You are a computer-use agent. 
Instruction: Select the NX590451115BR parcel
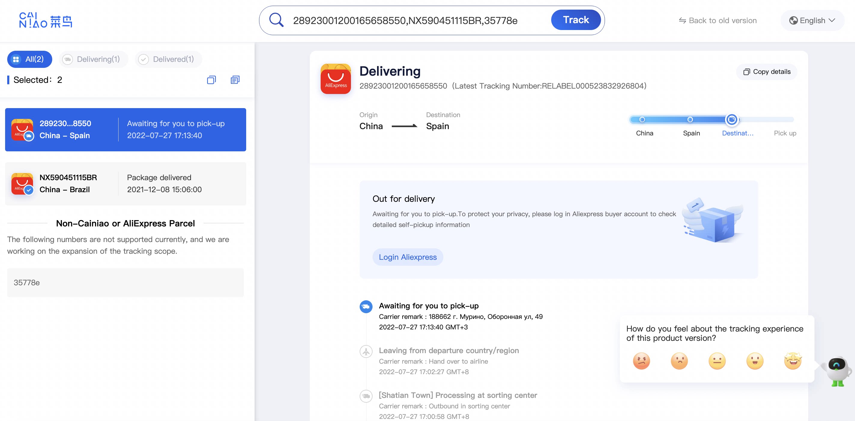pyautogui.click(x=125, y=183)
